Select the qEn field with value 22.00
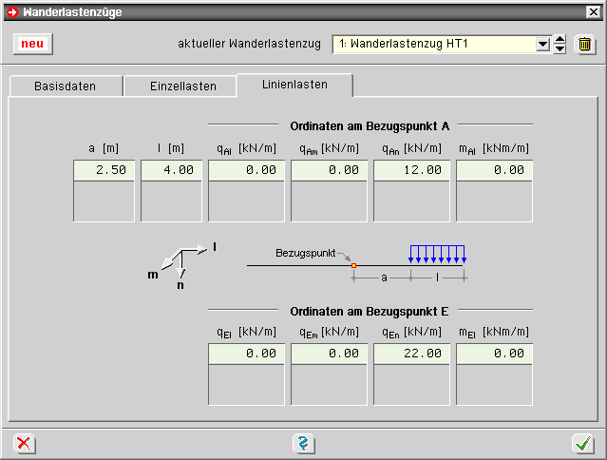Screen dimensions: 607x460 pos(411,353)
